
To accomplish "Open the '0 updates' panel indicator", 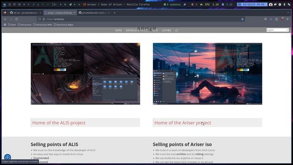I will coord(172,4).
